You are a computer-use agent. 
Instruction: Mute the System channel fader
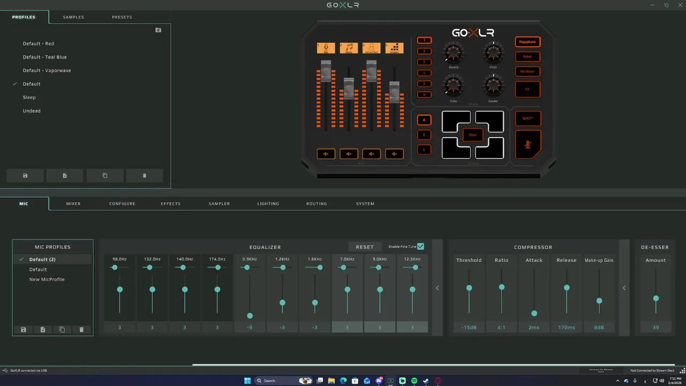point(394,154)
